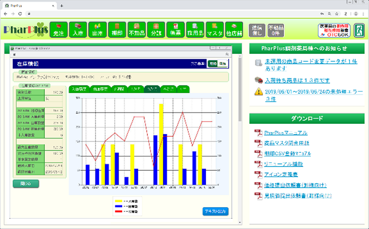The height and width of the screenshot is (229, 369).
Task: Open the 棚卸CSV登録マニュアル link
Action: click(x=287, y=154)
